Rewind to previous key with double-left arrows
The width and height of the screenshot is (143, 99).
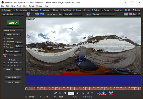55,93
